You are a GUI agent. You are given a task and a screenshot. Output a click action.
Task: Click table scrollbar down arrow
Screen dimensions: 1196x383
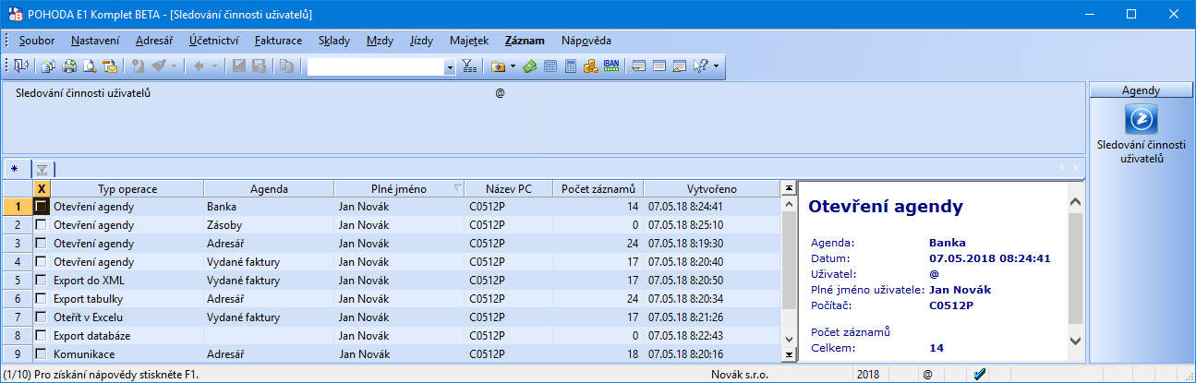pos(789,341)
